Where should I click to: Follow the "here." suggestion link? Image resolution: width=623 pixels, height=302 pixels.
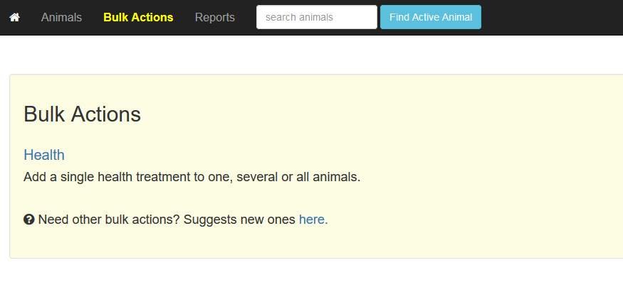pyautogui.click(x=313, y=219)
